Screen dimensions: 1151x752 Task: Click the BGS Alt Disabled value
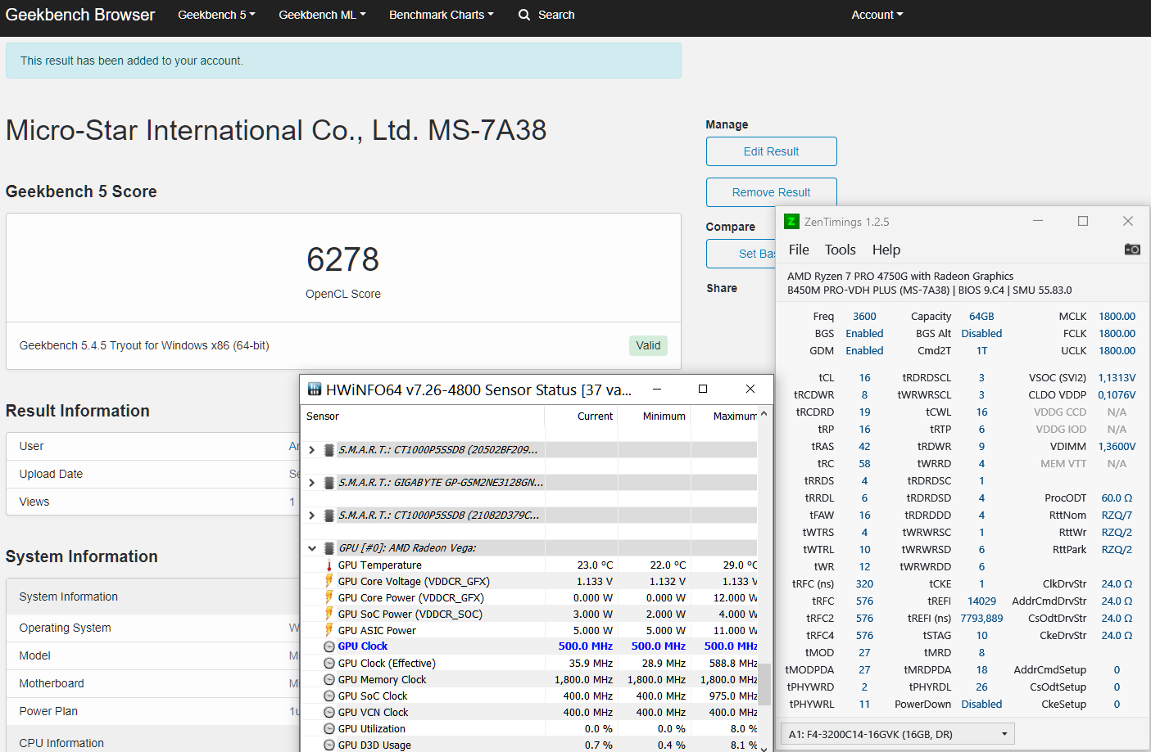tap(981, 334)
